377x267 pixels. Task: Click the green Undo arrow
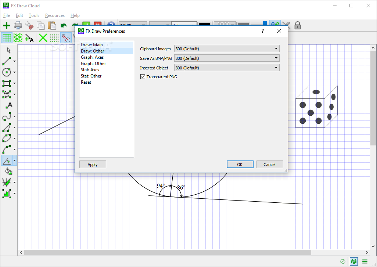[x=64, y=25]
